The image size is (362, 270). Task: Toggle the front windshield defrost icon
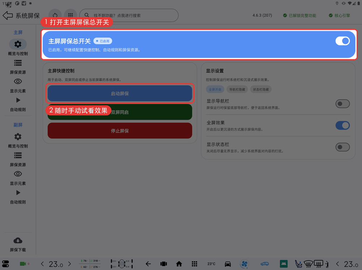click(x=308, y=264)
